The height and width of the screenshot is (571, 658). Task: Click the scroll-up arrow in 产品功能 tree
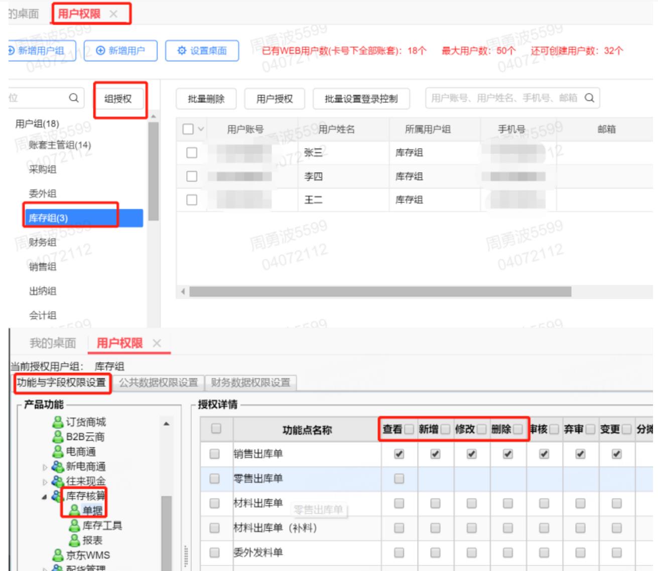(x=166, y=424)
